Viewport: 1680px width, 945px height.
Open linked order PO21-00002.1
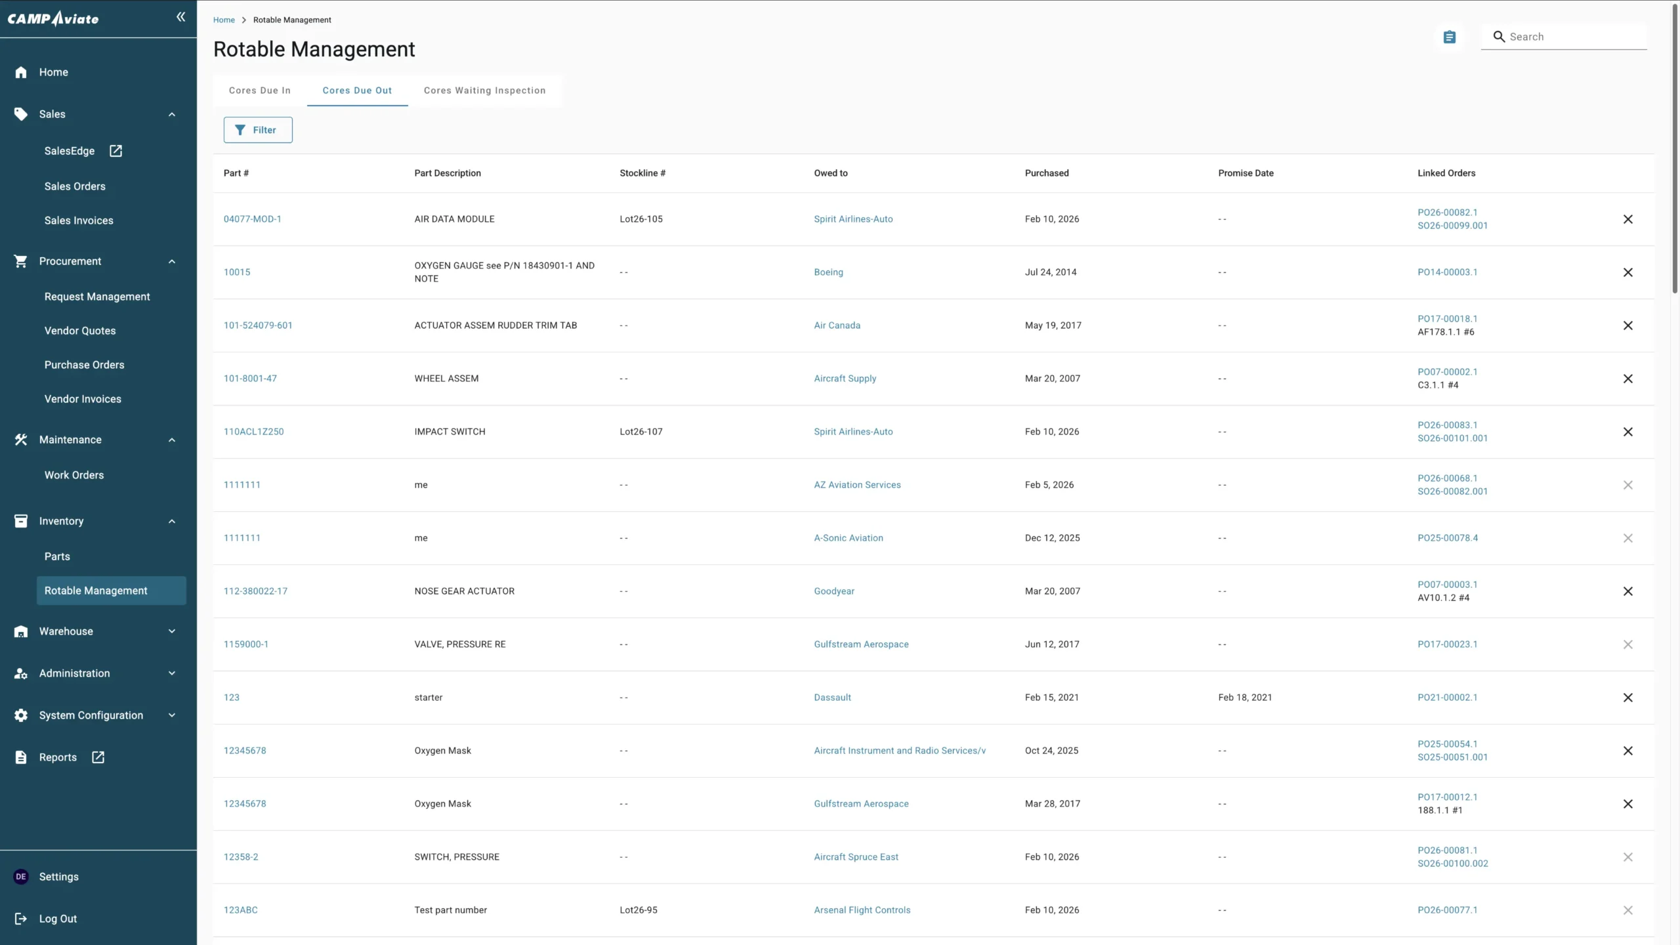[x=1447, y=698]
